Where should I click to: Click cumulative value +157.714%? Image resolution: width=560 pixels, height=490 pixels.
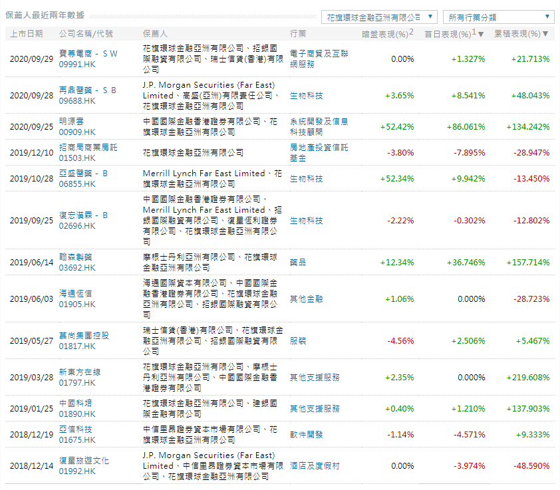point(528,263)
